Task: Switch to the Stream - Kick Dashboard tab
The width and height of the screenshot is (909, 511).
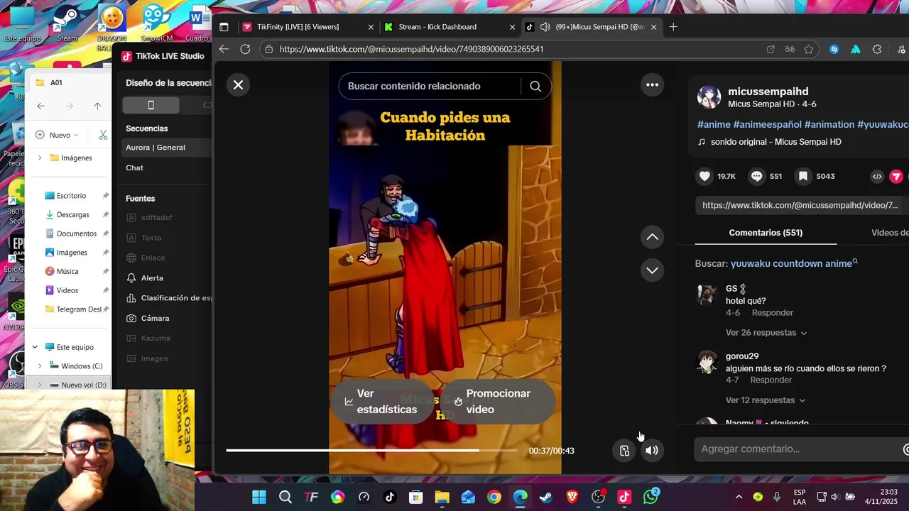Action: coord(449,27)
